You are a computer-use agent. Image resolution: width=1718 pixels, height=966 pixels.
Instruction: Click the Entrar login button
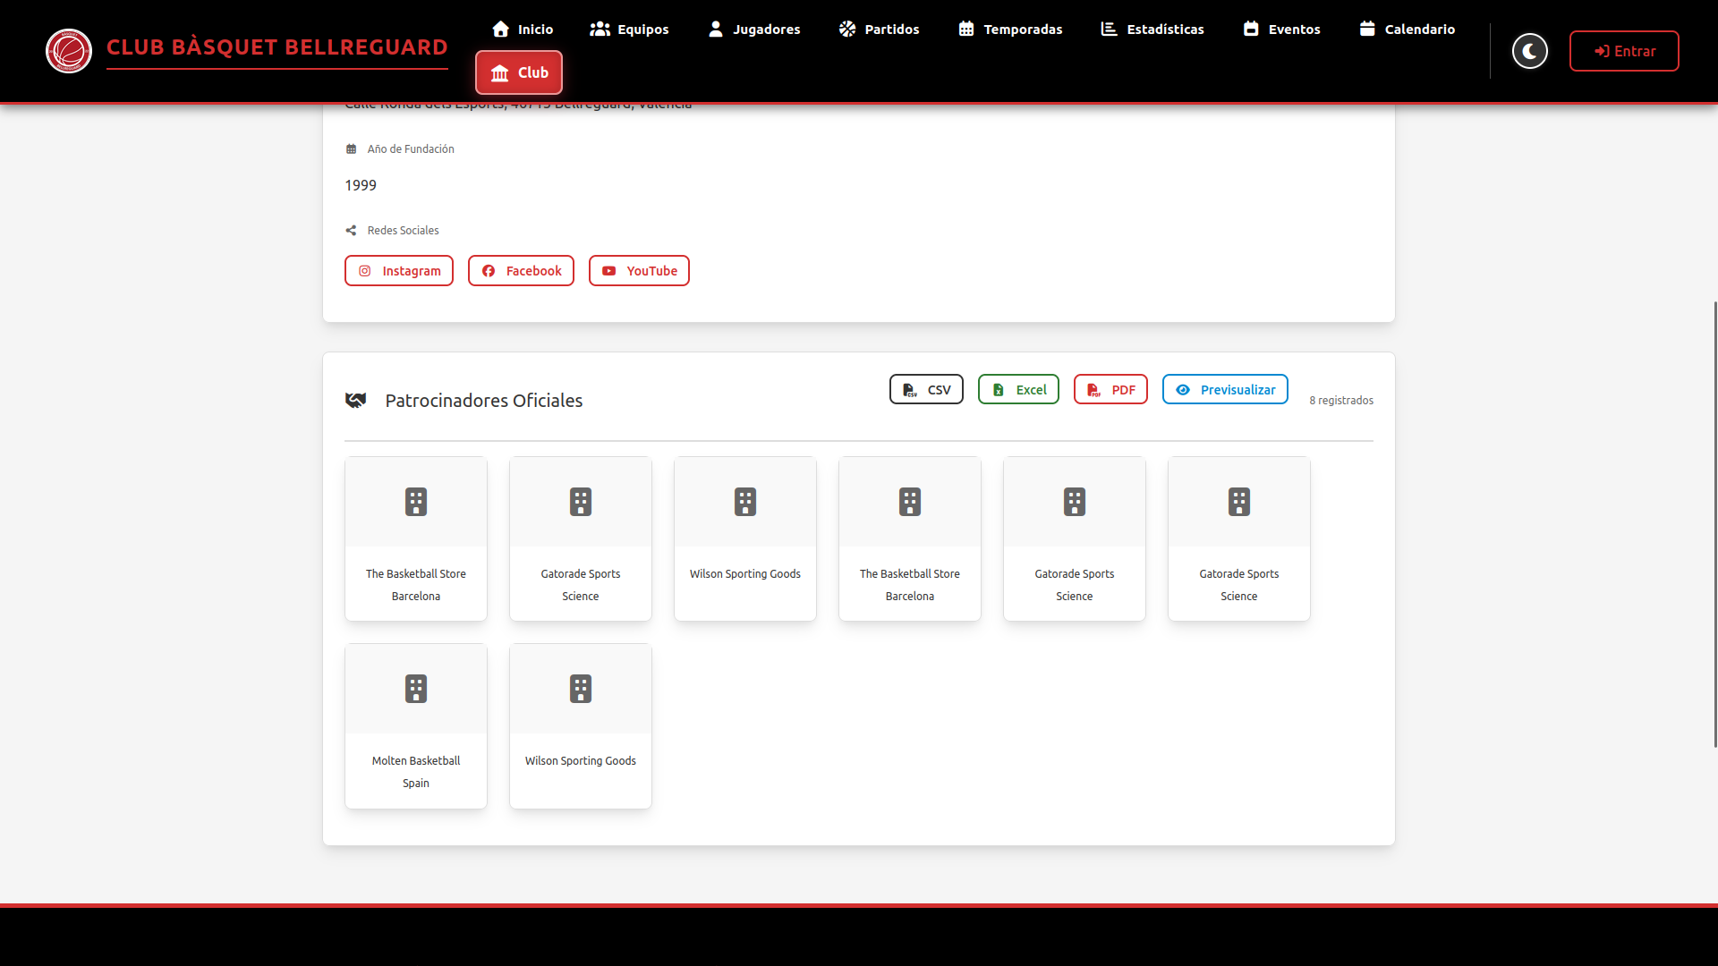point(1624,51)
